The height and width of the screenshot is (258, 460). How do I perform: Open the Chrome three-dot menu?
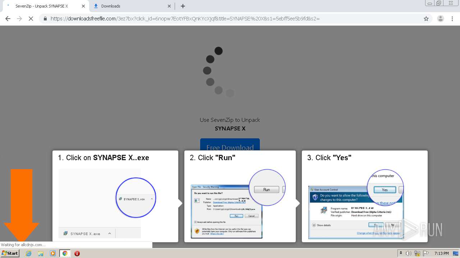[452, 19]
